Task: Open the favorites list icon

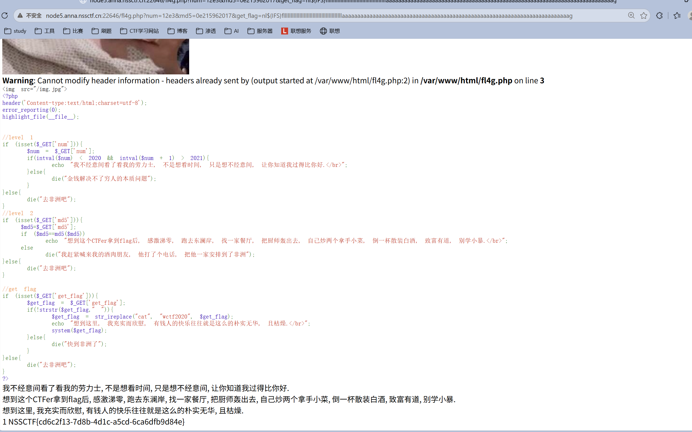Action: (677, 16)
